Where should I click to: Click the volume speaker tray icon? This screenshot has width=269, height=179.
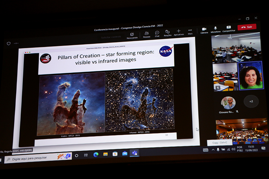coord(233,149)
